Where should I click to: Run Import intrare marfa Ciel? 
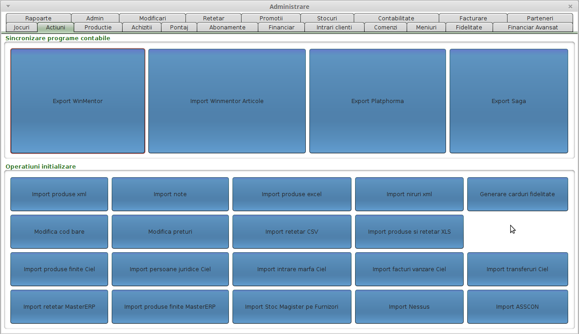tap(292, 269)
